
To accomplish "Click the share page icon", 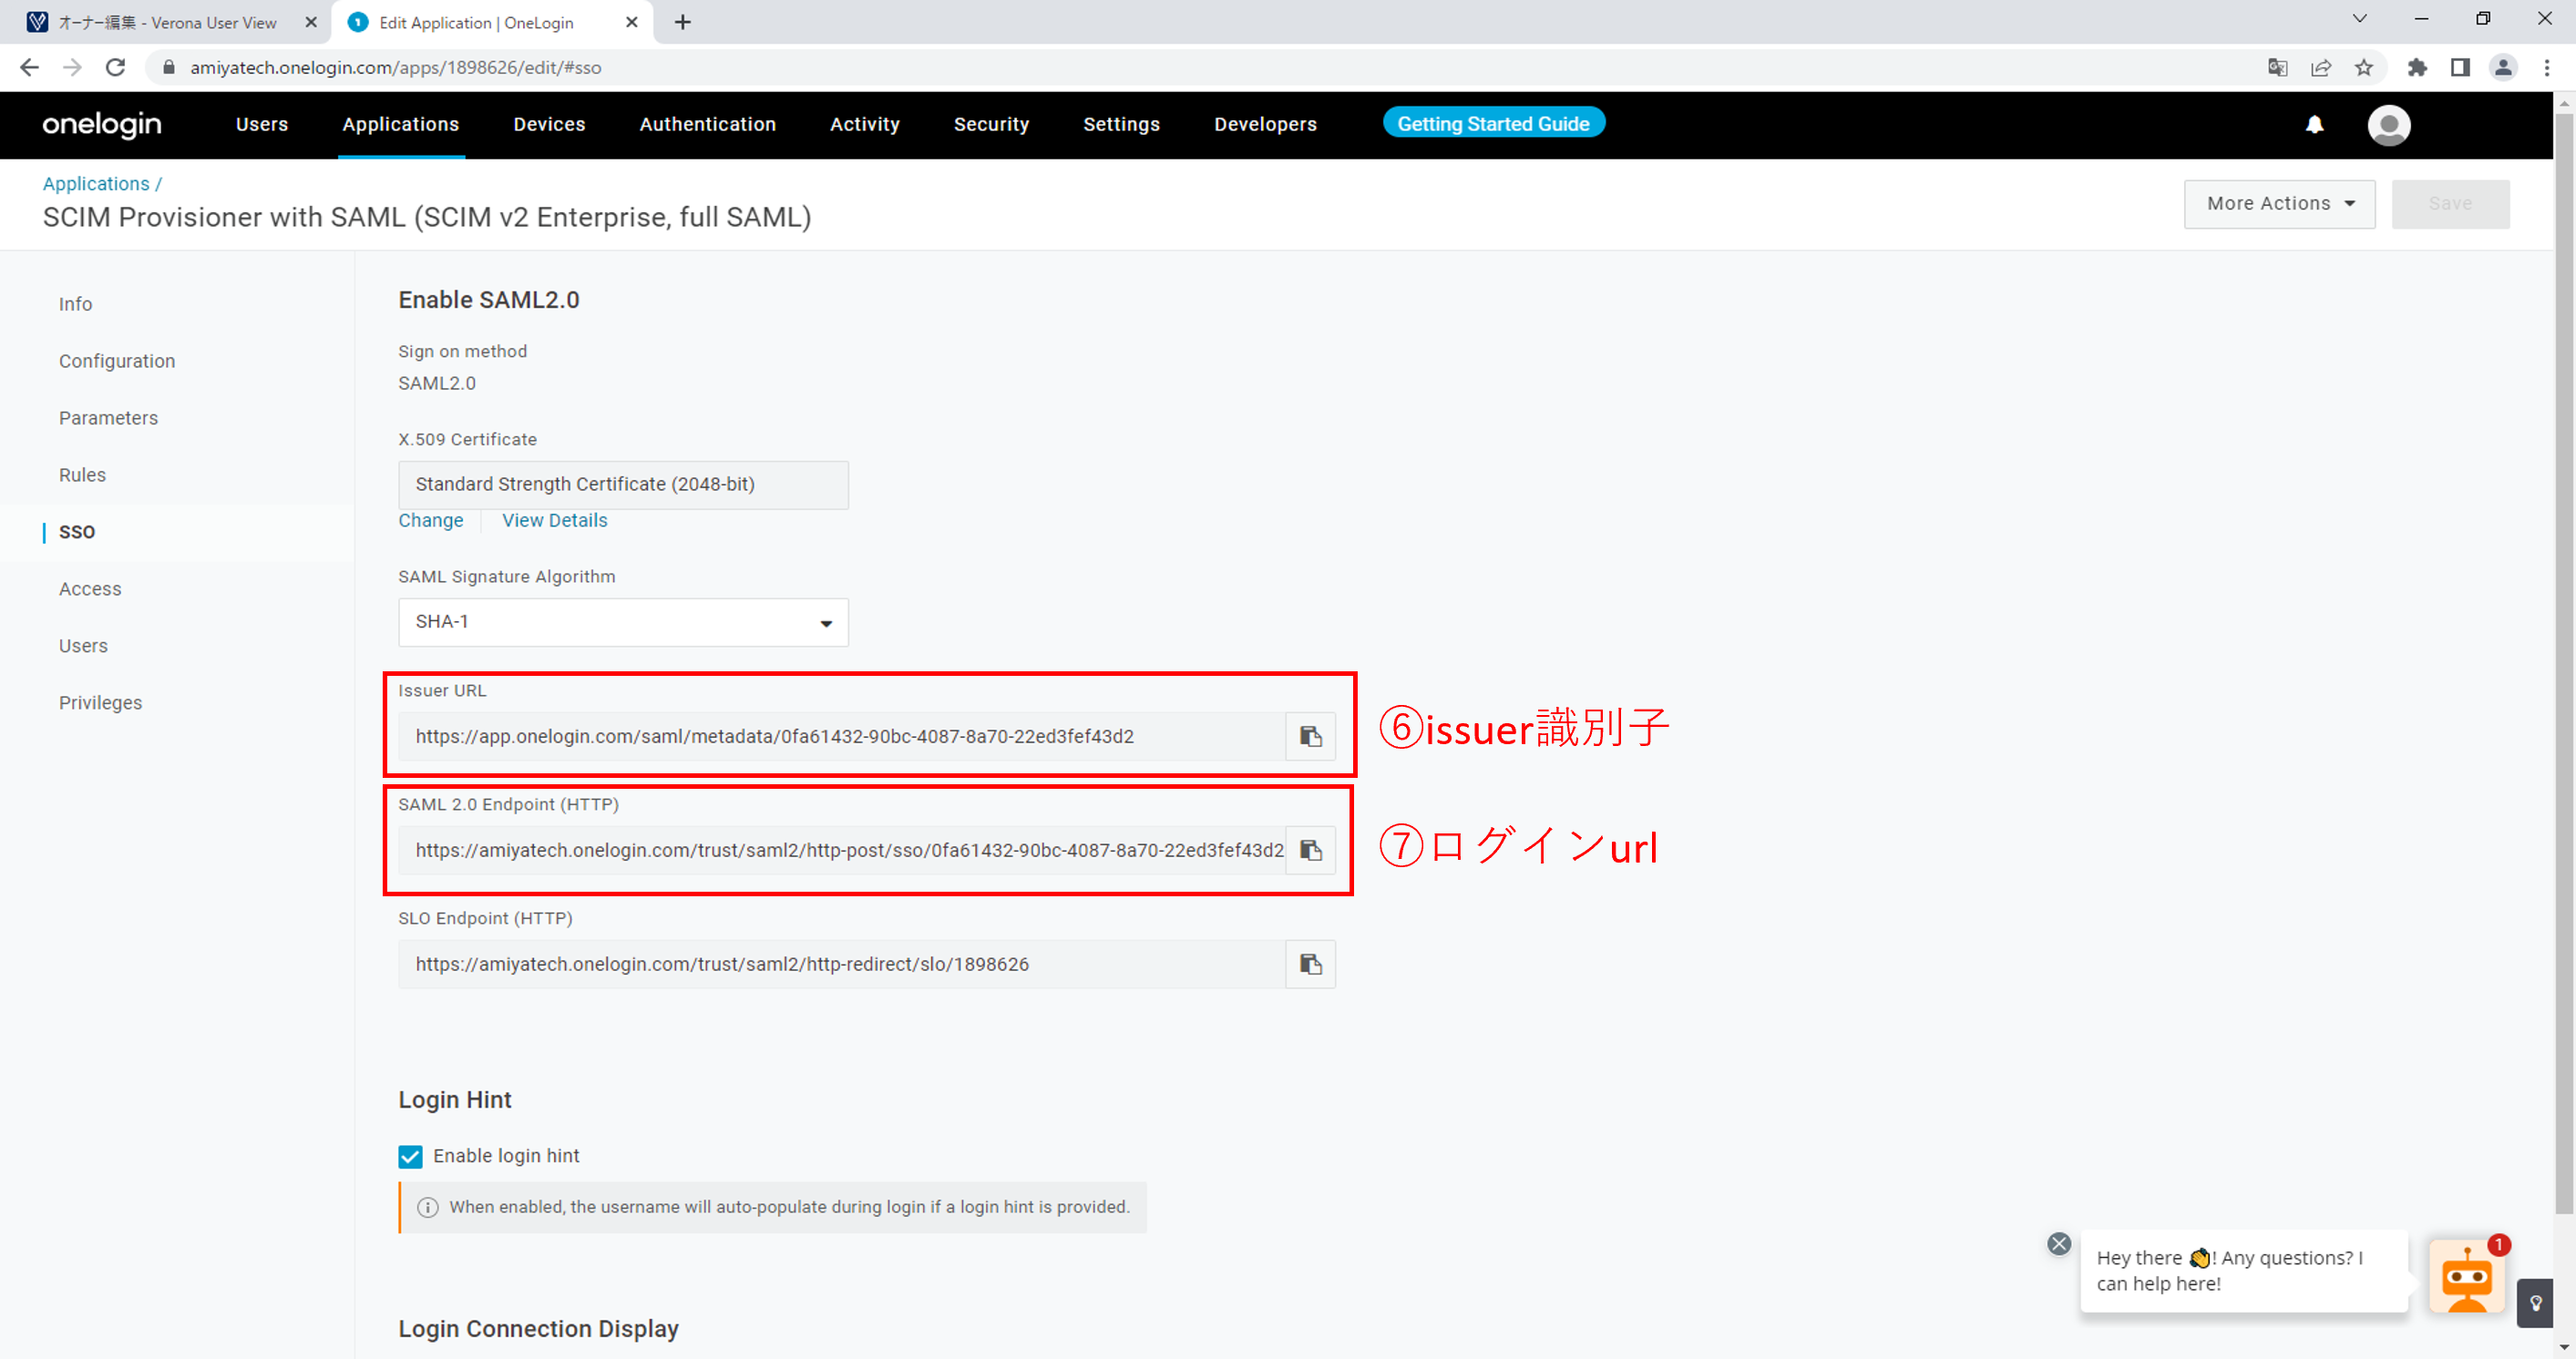I will [2320, 67].
